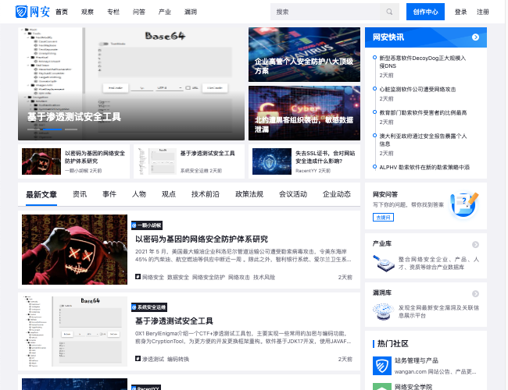The height and width of the screenshot is (390, 508).
Task: Open news 教育部门勒索软件受害者的比例最高
Action: pos(423,112)
